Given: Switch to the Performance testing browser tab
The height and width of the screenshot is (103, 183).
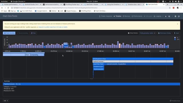Looking at the screenshot, I should (52, 5).
